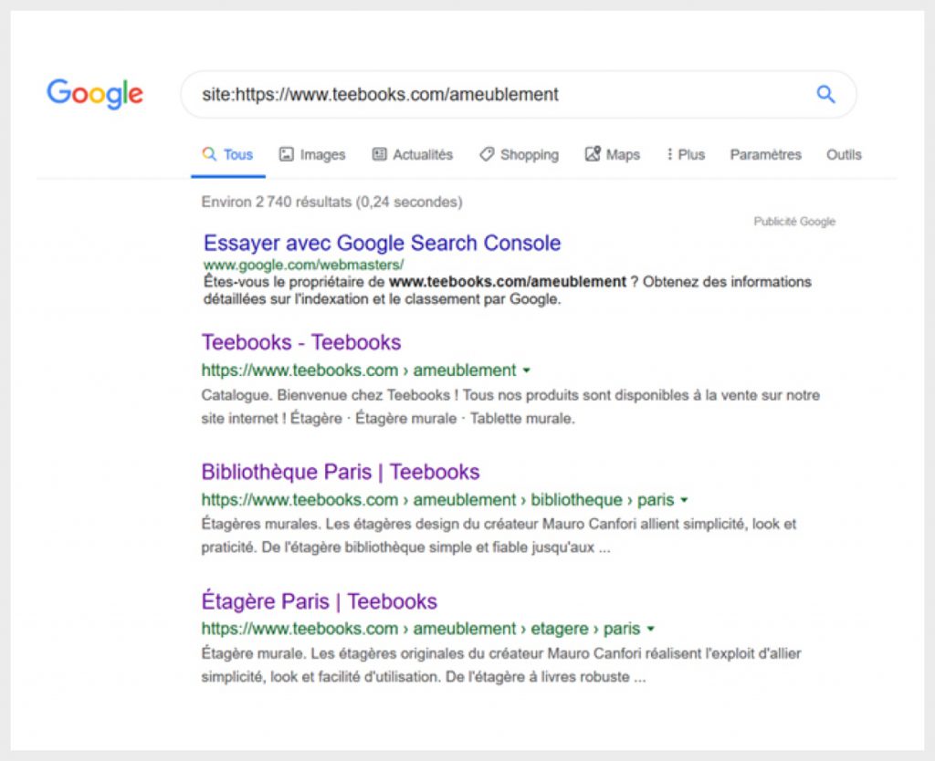
Task: Open the Teebooks - Teebooks result
Action: [x=301, y=342]
